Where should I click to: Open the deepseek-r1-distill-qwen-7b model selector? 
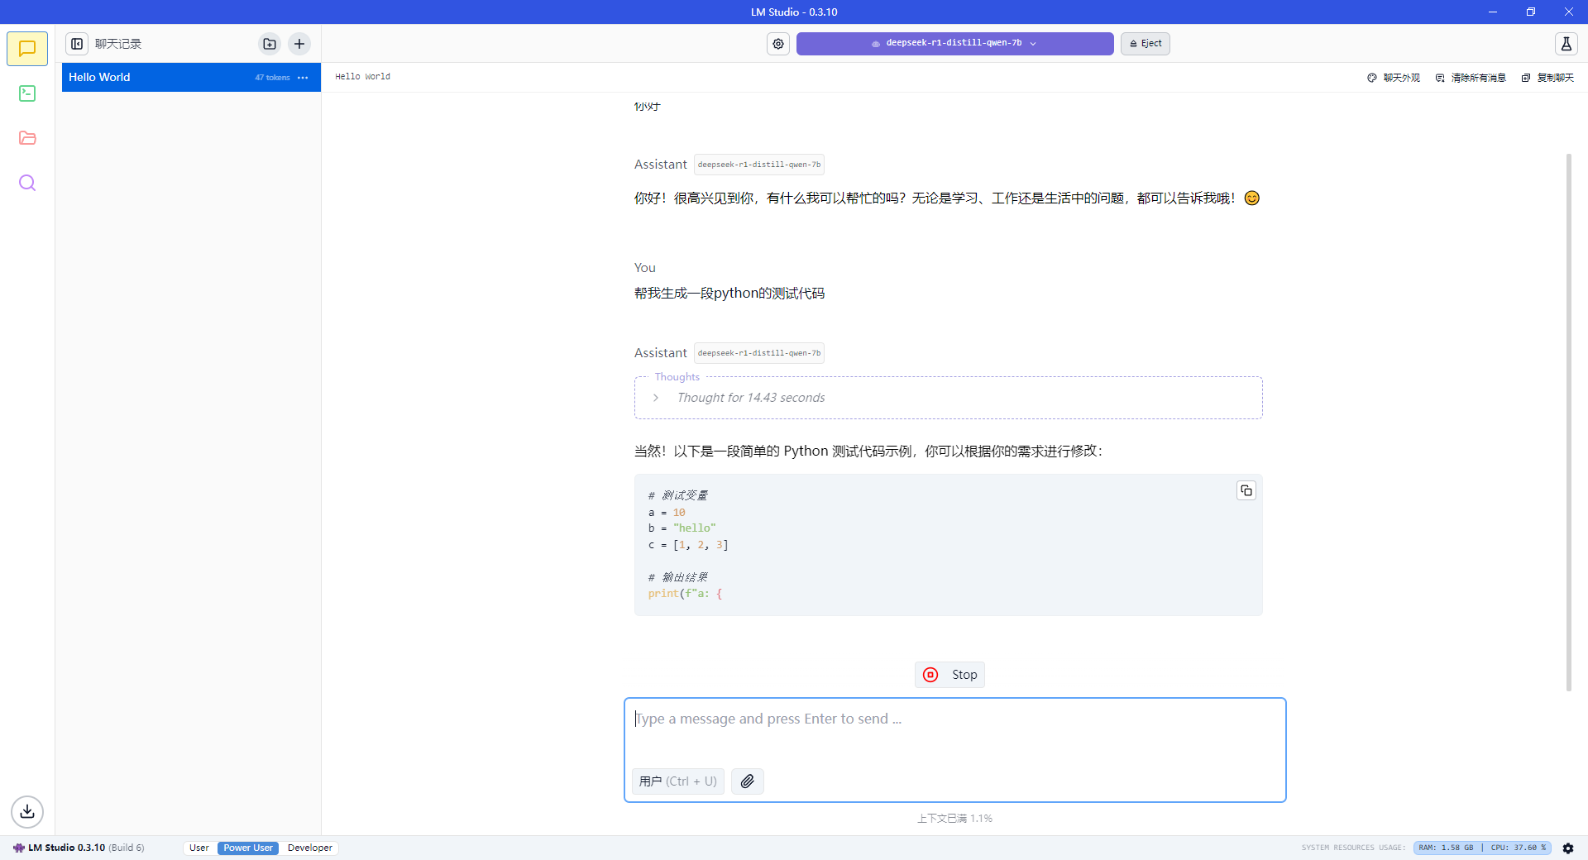coord(954,44)
